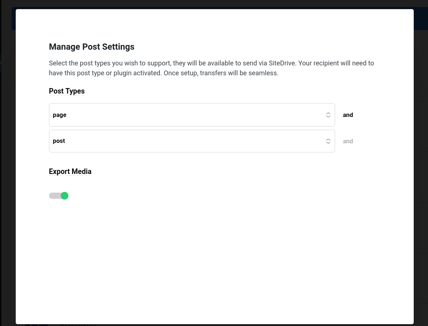Image resolution: width=428 pixels, height=326 pixels.
Task: Click the partially hidden text beneath the modal
Action: pyautogui.click(x=78, y=325)
